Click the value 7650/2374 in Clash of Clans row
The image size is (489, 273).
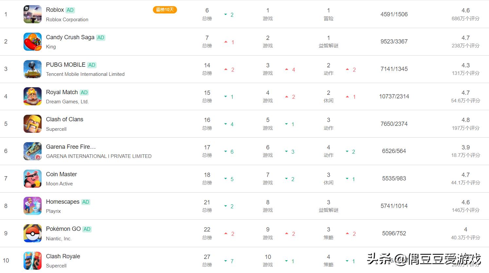pyautogui.click(x=394, y=124)
